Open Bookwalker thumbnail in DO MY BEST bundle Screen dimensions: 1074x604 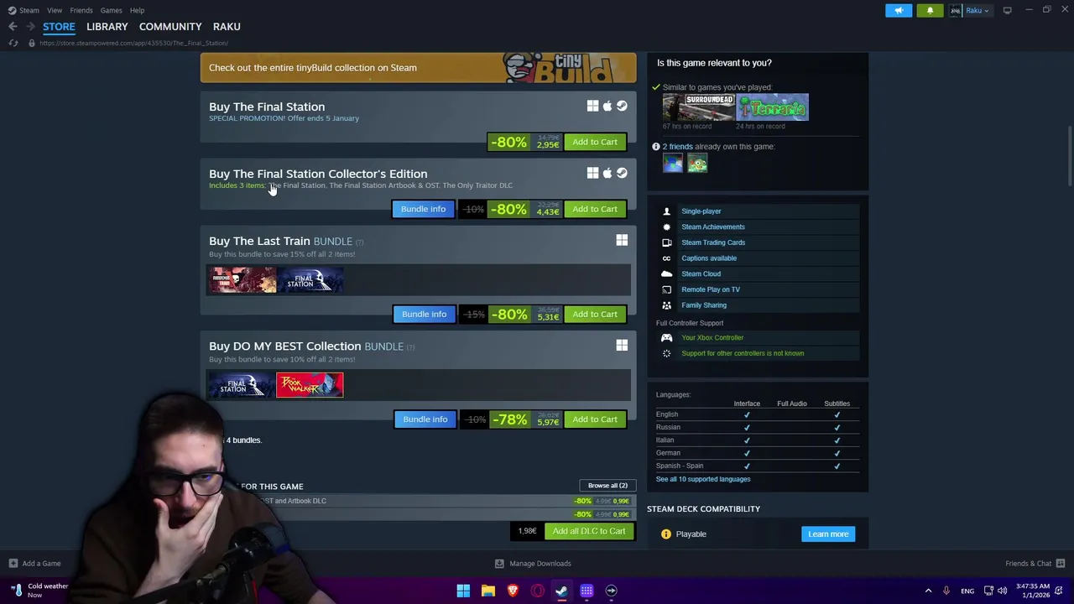point(310,385)
